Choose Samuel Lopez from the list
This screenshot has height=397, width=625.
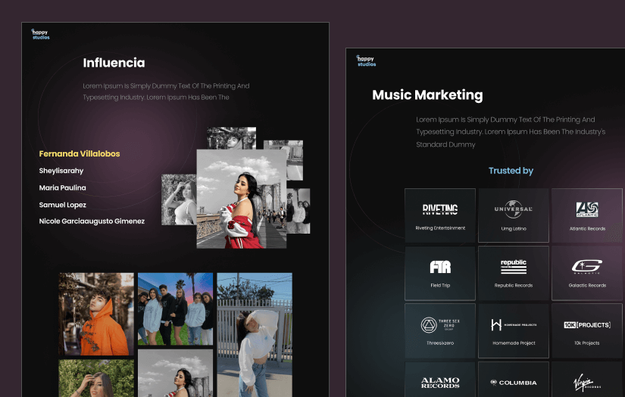coord(62,205)
